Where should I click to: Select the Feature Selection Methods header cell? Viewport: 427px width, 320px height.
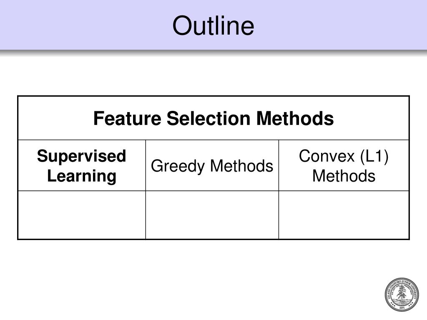point(213,118)
